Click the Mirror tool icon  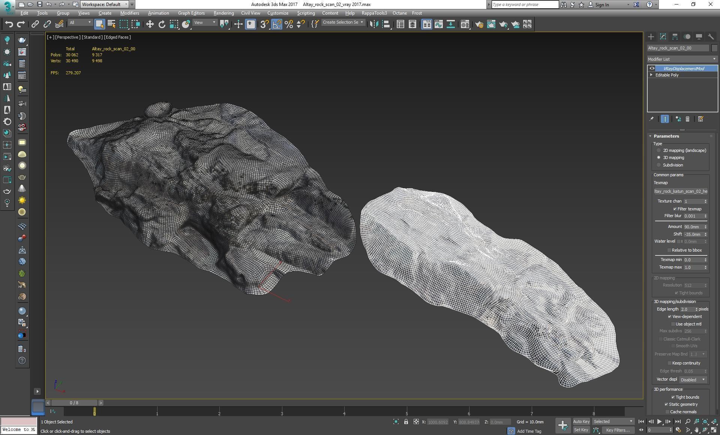pos(373,24)
